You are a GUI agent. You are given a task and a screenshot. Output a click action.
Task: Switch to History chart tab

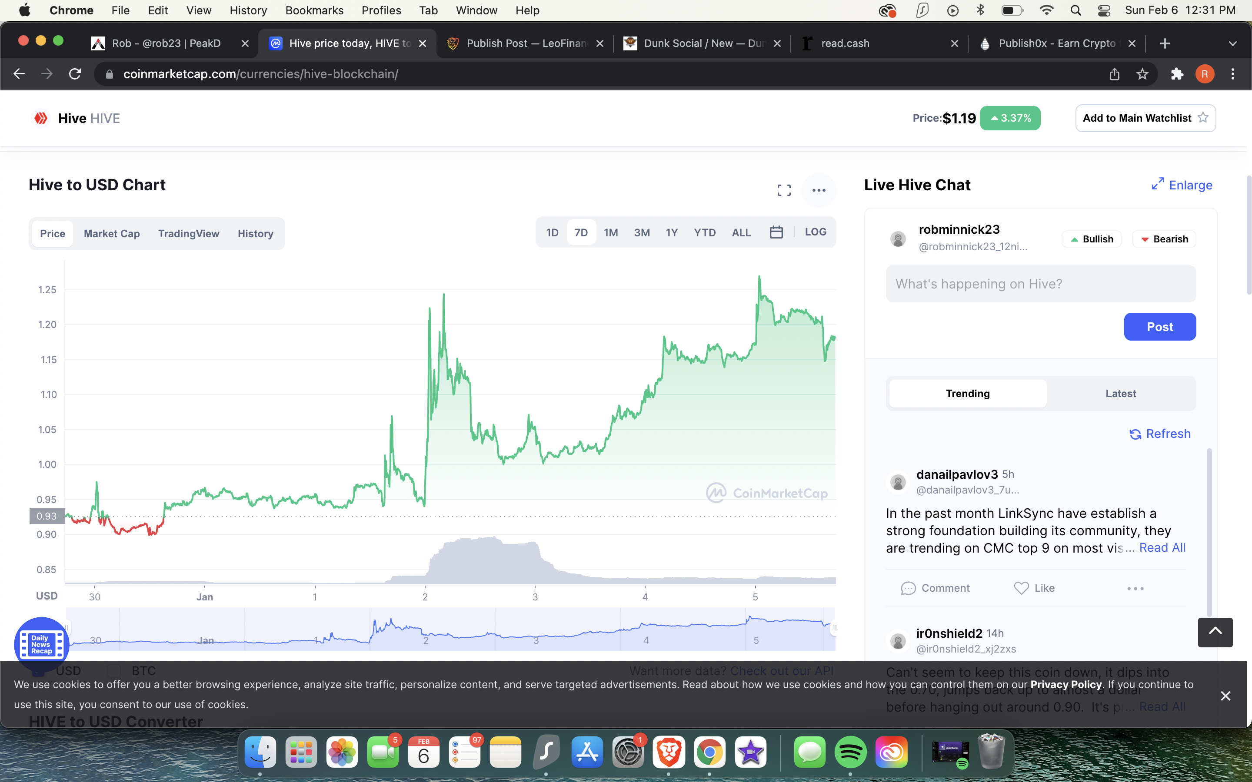(256, 234)
